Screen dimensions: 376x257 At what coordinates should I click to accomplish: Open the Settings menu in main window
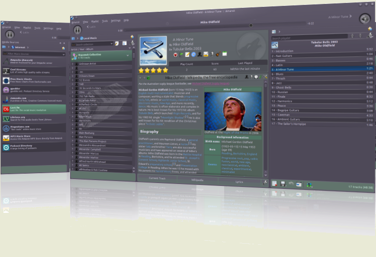point(116,21)
